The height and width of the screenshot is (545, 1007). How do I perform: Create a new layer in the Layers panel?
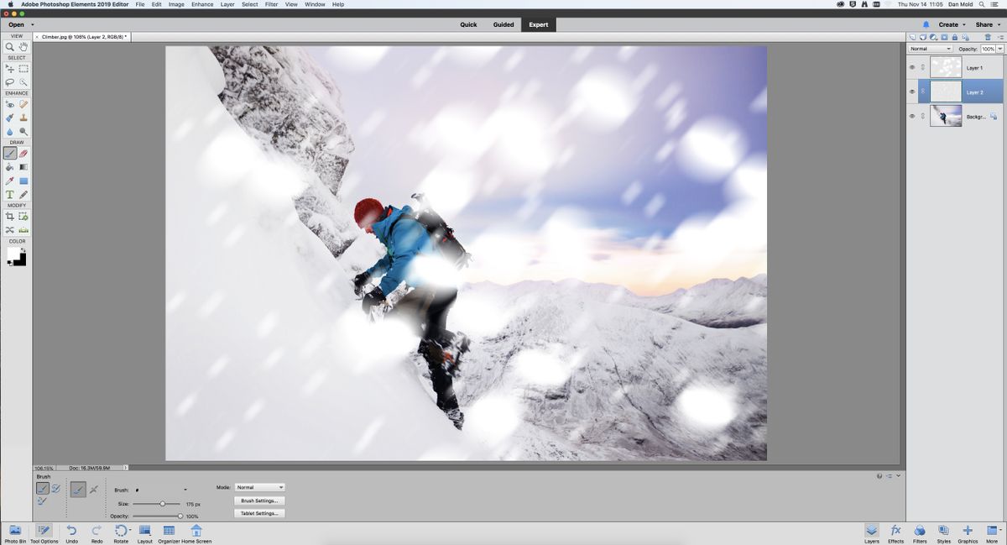pos(912,37)
